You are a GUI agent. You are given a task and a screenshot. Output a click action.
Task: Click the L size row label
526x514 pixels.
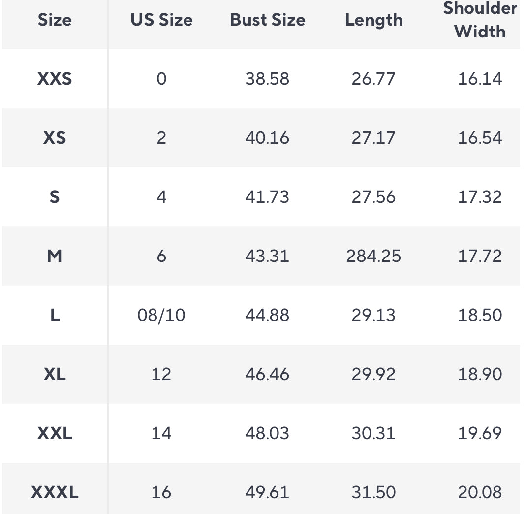click(x=55, y=315)
